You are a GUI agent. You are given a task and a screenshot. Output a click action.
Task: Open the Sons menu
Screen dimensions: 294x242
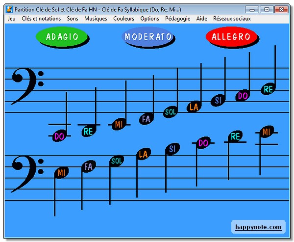click(x=73, y=19)
